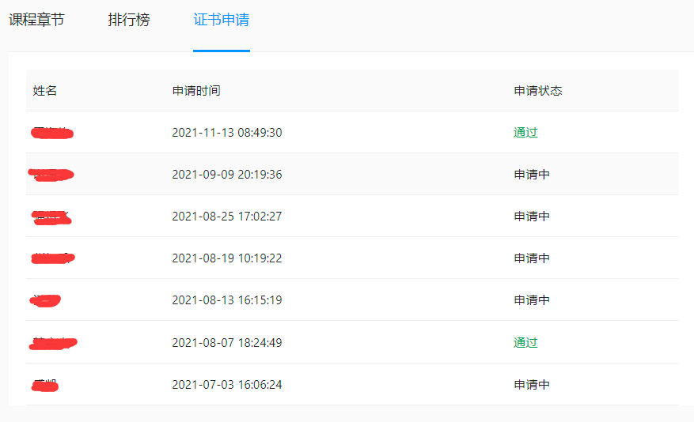Switch to the 课程章节 tab
Screen dimensions: 694x422
[x=36, y=20]
